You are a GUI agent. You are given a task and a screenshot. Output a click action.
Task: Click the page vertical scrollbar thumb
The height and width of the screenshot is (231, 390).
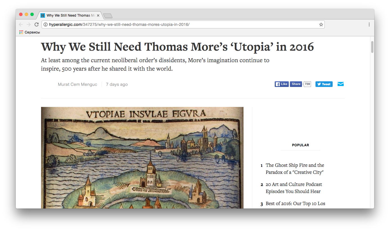pyautogui.click(x=372, y=47)
